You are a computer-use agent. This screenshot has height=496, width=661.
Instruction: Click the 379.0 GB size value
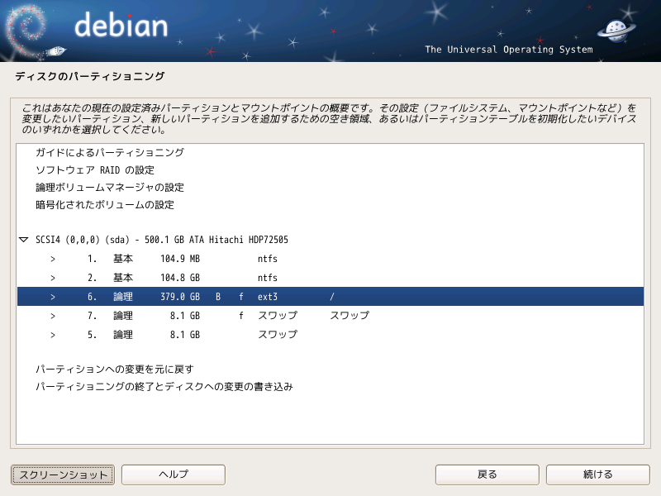pyautogui.click(x=180, y=297)
